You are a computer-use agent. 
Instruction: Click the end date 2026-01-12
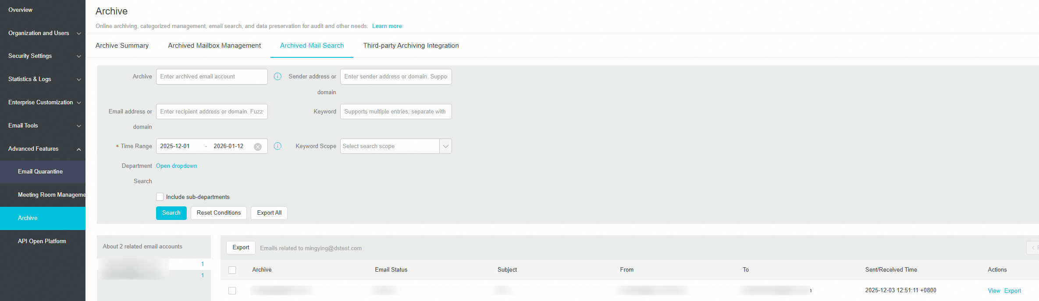[228, 146]
